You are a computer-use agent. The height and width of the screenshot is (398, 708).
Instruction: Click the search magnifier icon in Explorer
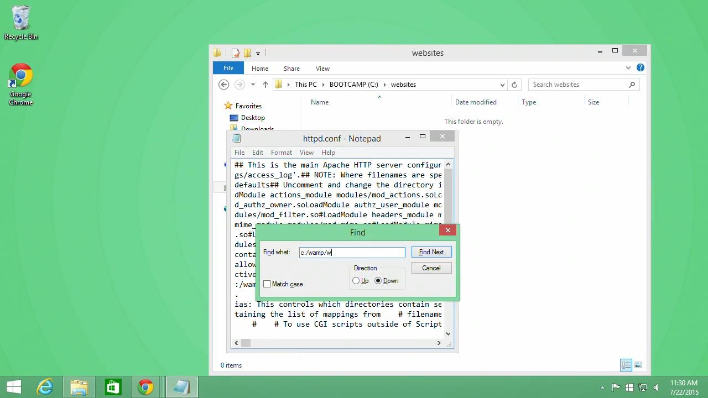(x=632, y=85)
